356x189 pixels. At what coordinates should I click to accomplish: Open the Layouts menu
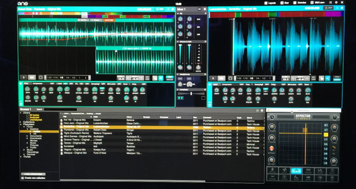pyautogui.click(x=271, y=3)
